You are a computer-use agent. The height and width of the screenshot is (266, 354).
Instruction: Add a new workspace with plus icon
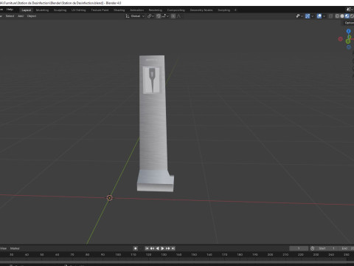tap(235, 10)
